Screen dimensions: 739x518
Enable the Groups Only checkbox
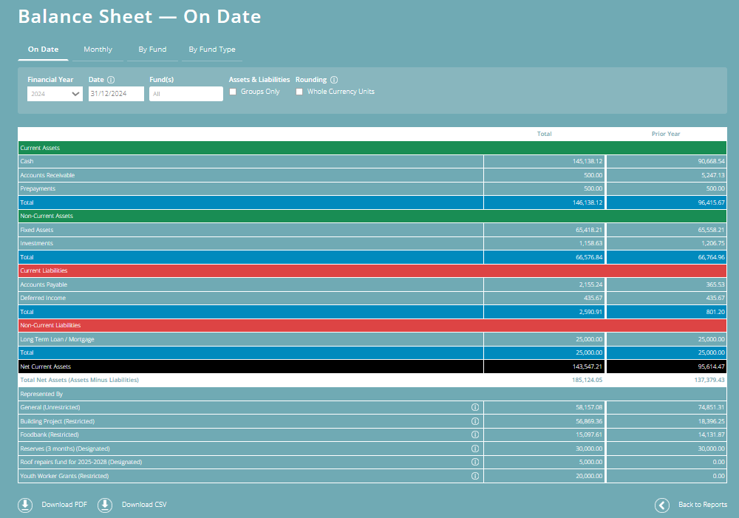[x=234, y=92]
